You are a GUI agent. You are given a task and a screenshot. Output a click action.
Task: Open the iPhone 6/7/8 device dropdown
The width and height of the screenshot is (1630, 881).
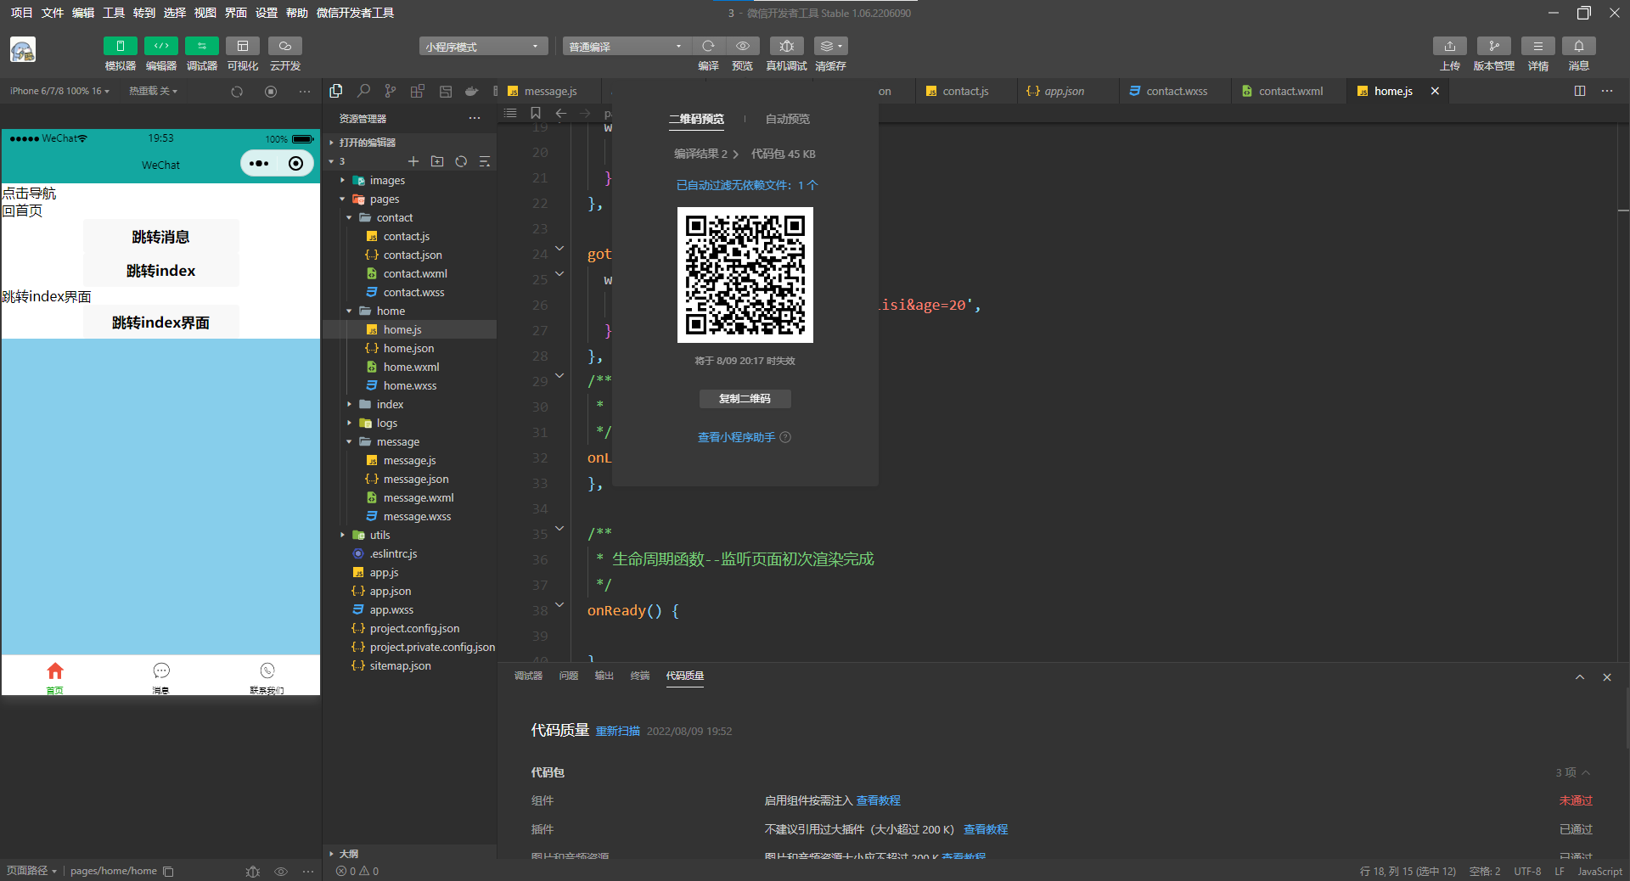pos(59,91)
